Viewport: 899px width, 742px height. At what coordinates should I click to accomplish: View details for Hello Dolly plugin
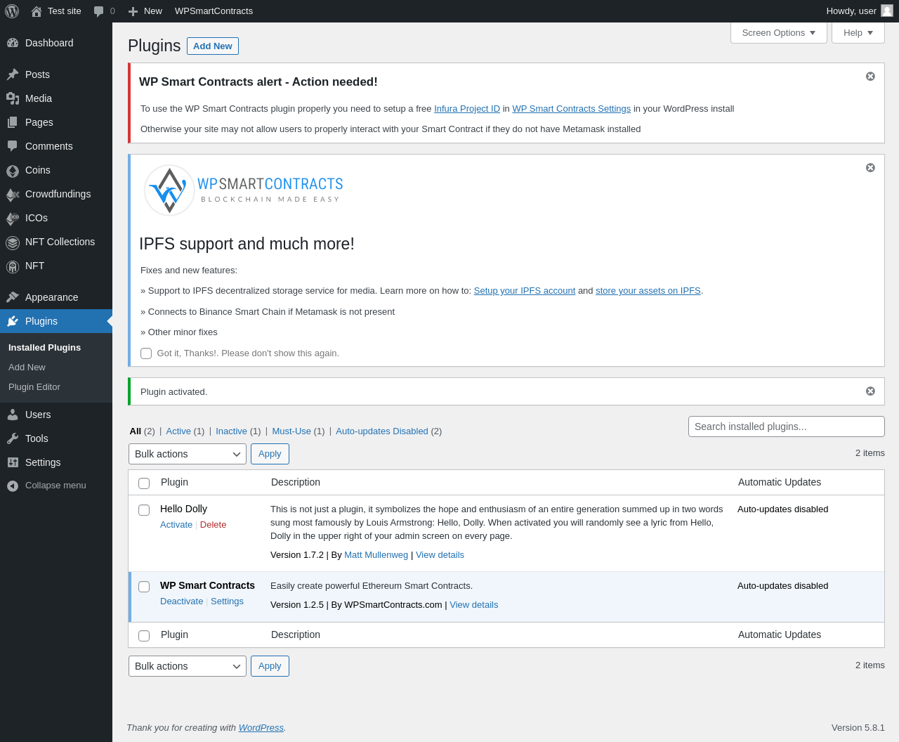pyautogui.click(x=440, y=555)
